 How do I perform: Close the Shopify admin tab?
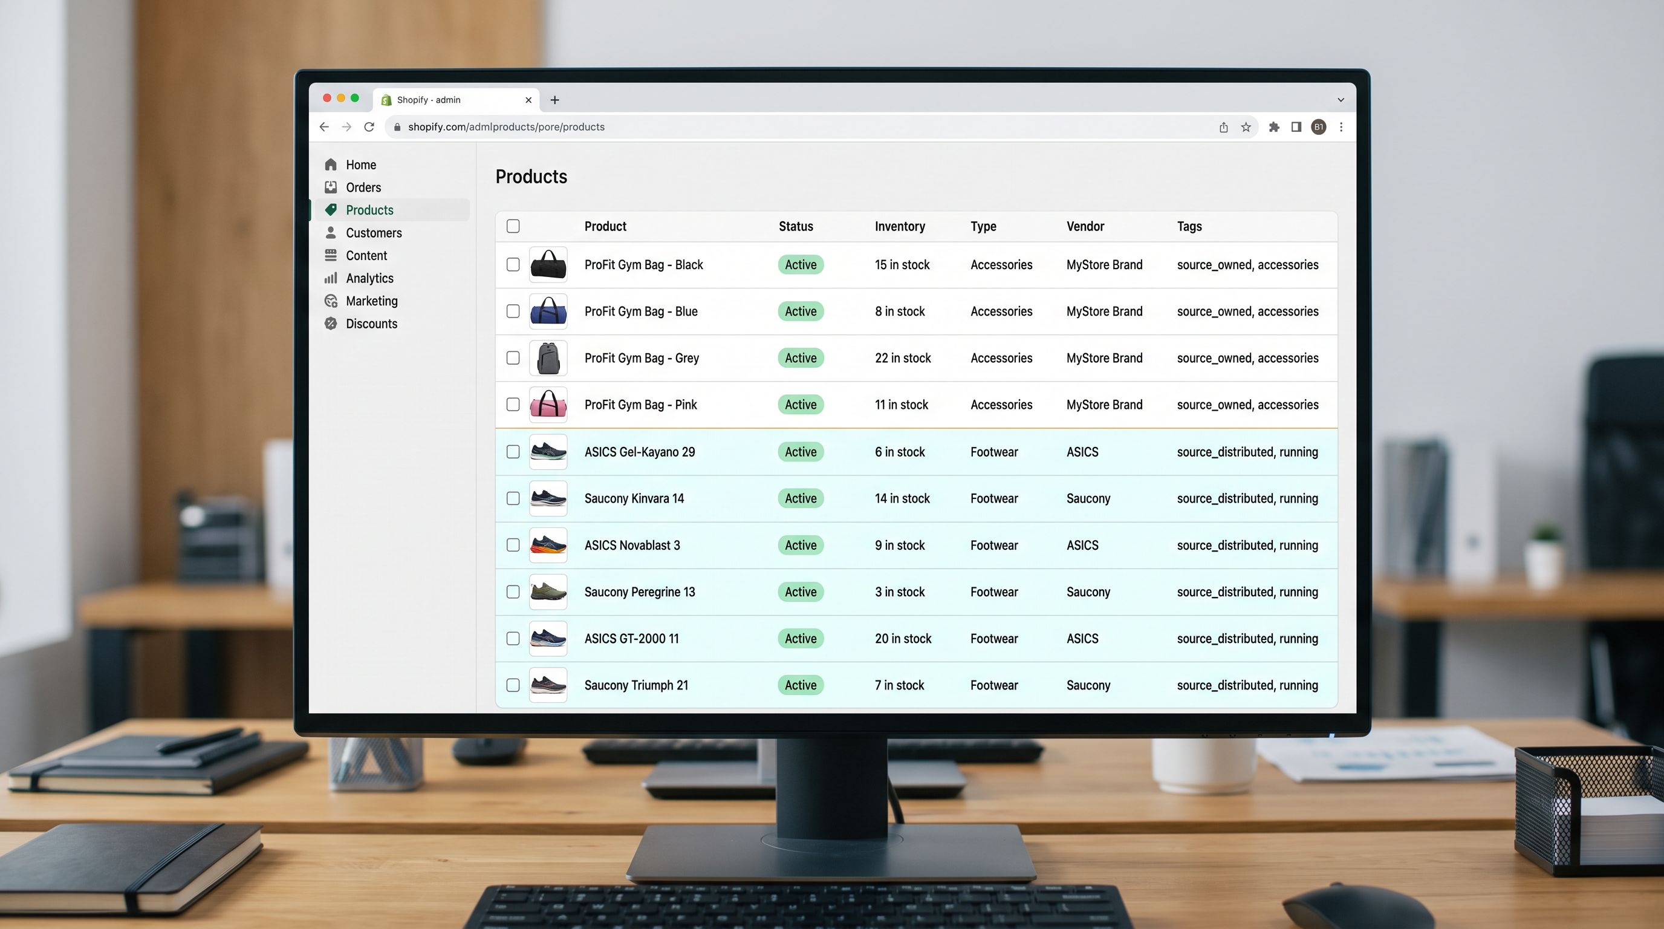coord(528,100)
